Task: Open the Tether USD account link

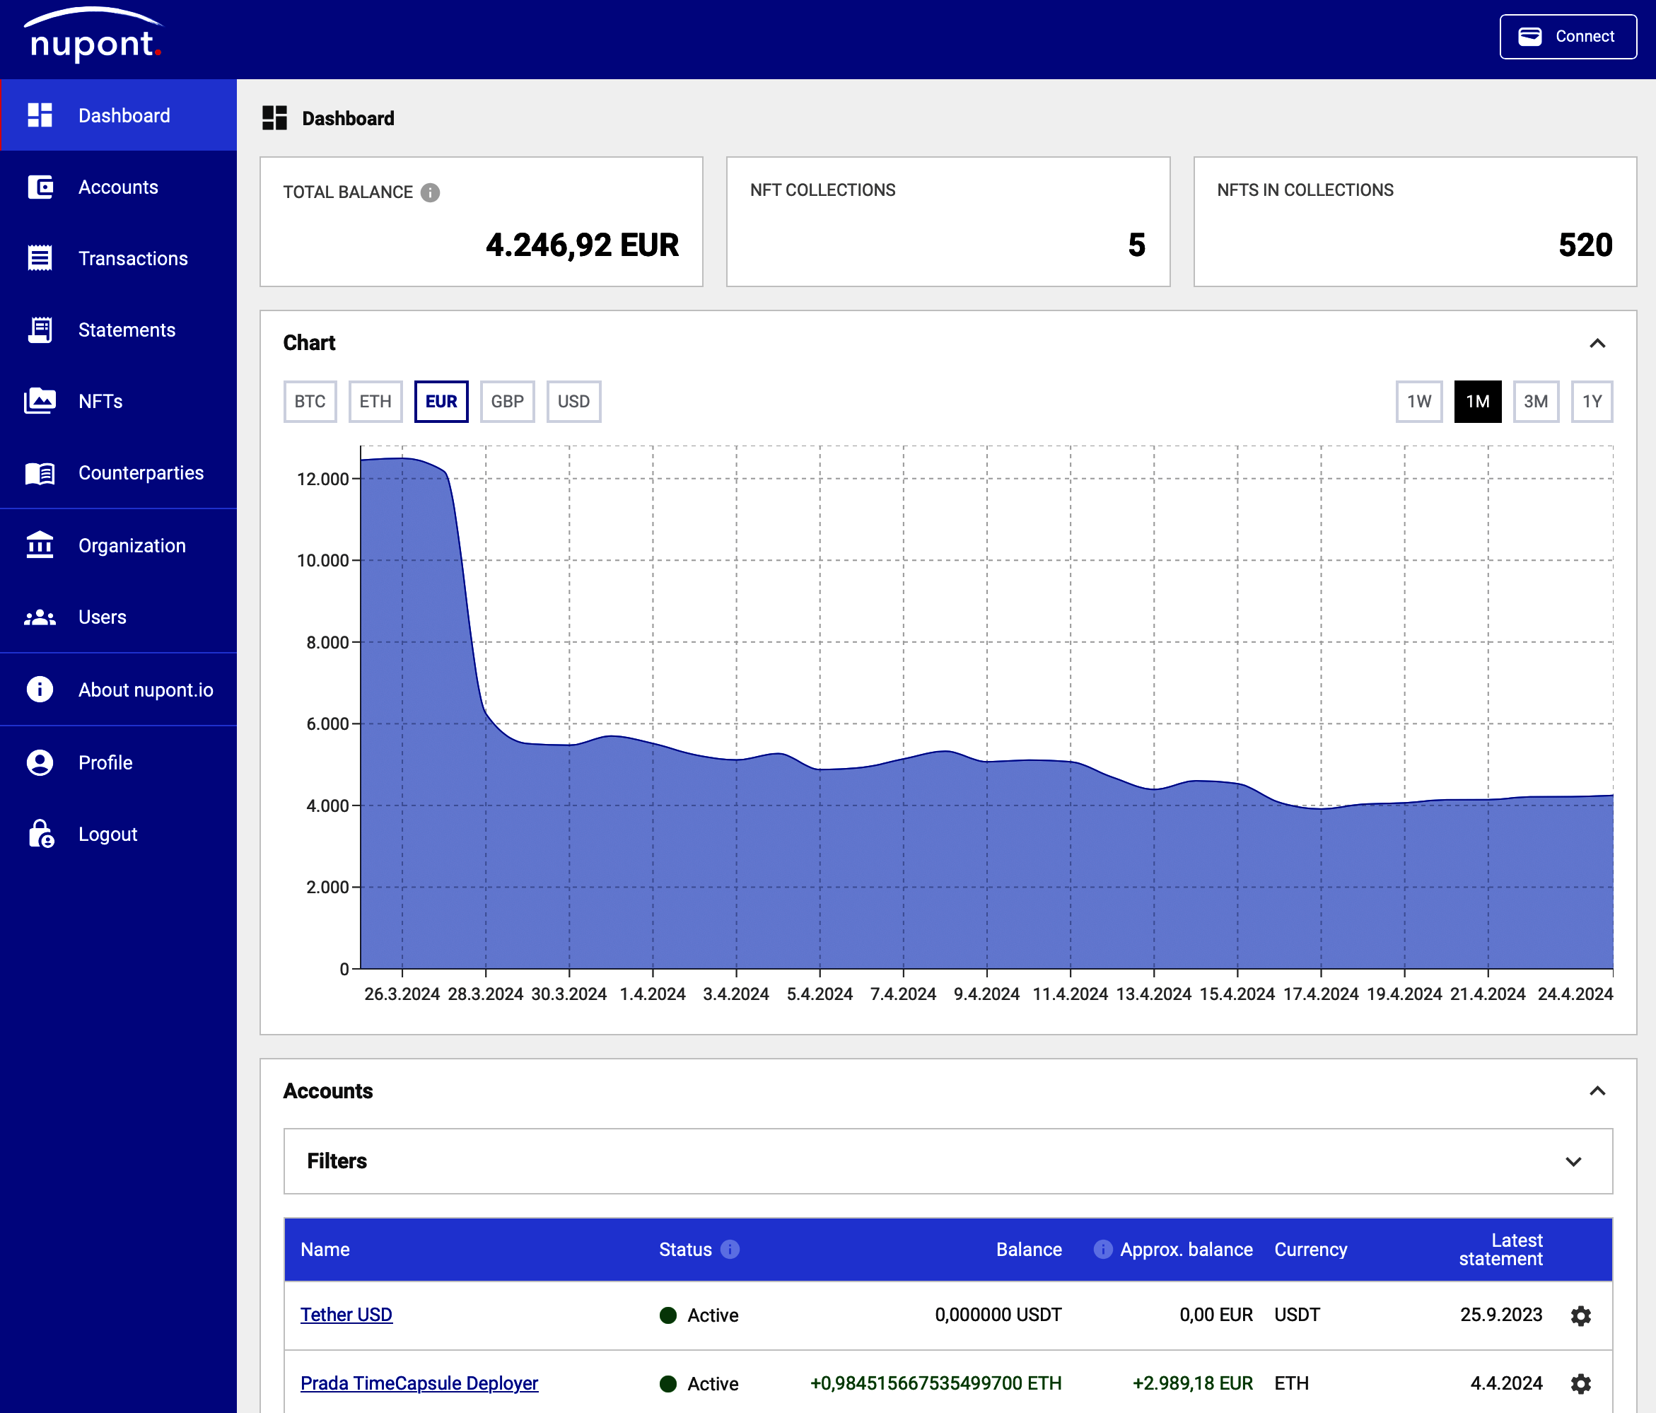Action: [346, 1315]
